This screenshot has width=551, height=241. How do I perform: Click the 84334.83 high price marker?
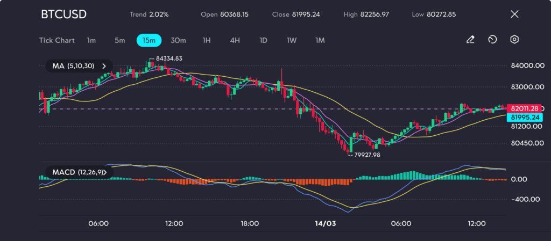168,59
